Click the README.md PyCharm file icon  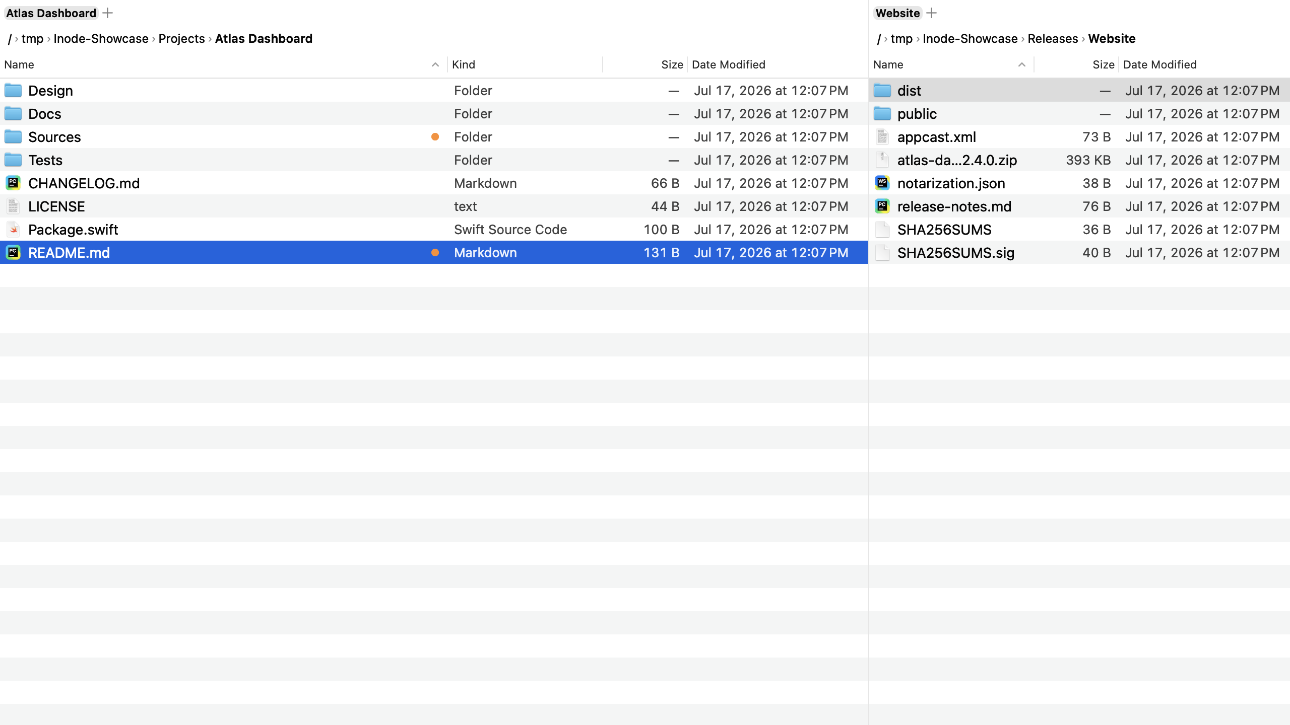[x=13, y=253]
